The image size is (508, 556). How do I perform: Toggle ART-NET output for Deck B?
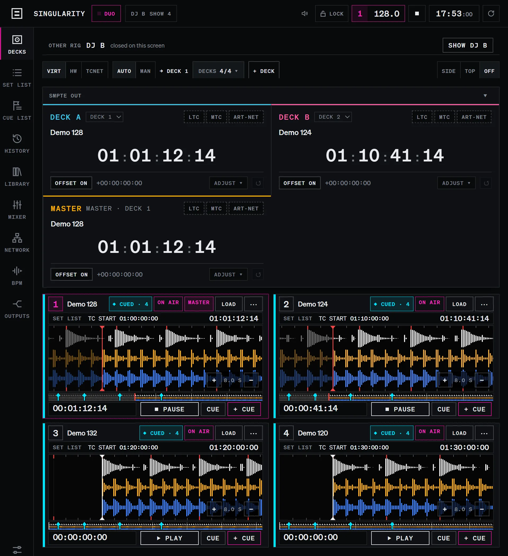474,117
